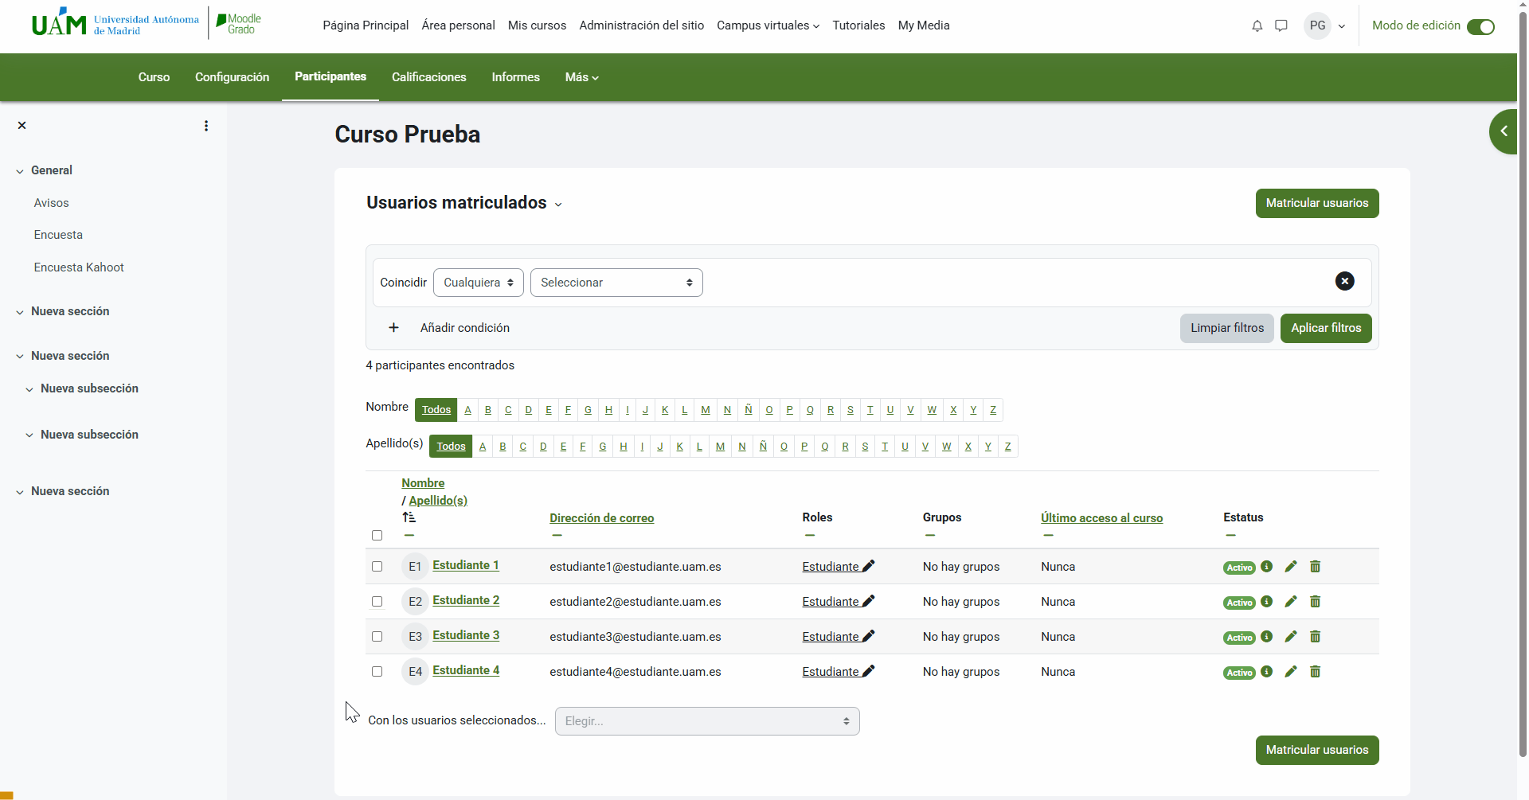Open Campus virtuales menu
1529x800 pixels.
pyautogui.click(x=768, y=25)
